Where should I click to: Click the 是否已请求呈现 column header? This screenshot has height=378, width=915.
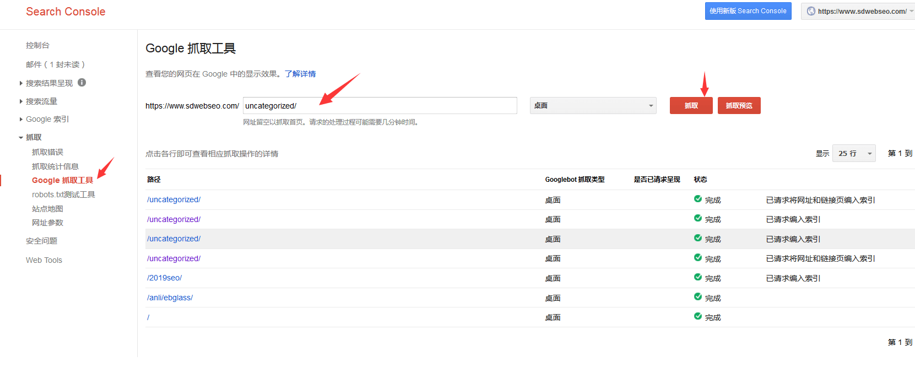pos(657,180)
